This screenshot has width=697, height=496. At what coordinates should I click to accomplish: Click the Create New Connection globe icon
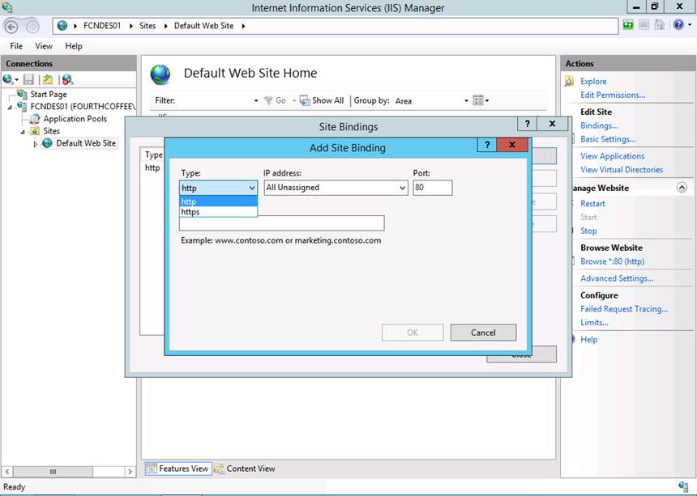point(9,79)
